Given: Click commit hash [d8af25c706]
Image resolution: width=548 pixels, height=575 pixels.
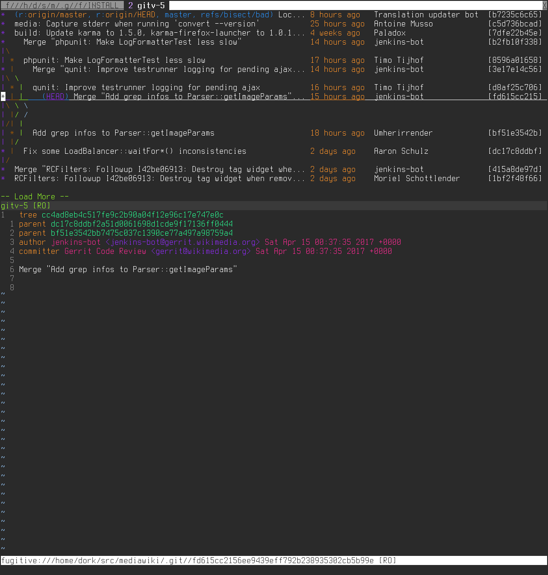Looking at the screenshot, I should tap(515, 87).
